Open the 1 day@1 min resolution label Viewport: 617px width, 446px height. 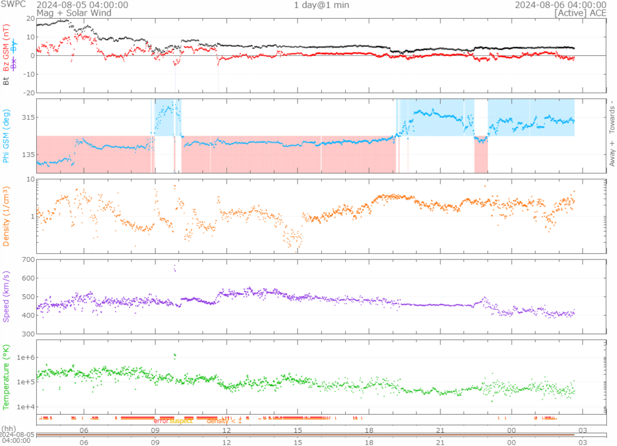[322, 5]
